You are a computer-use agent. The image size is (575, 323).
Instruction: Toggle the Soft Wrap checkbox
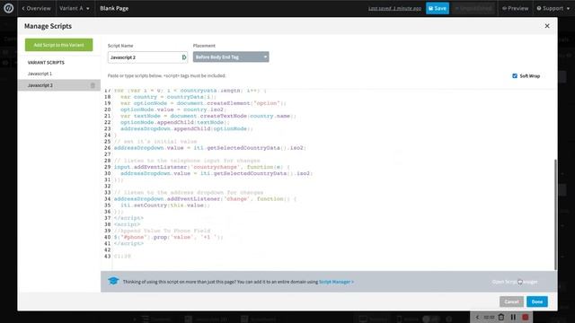(x=515, y=75)
